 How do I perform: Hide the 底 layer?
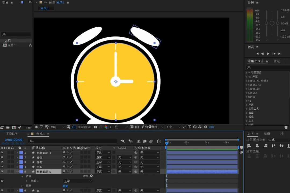coord(2,190)
